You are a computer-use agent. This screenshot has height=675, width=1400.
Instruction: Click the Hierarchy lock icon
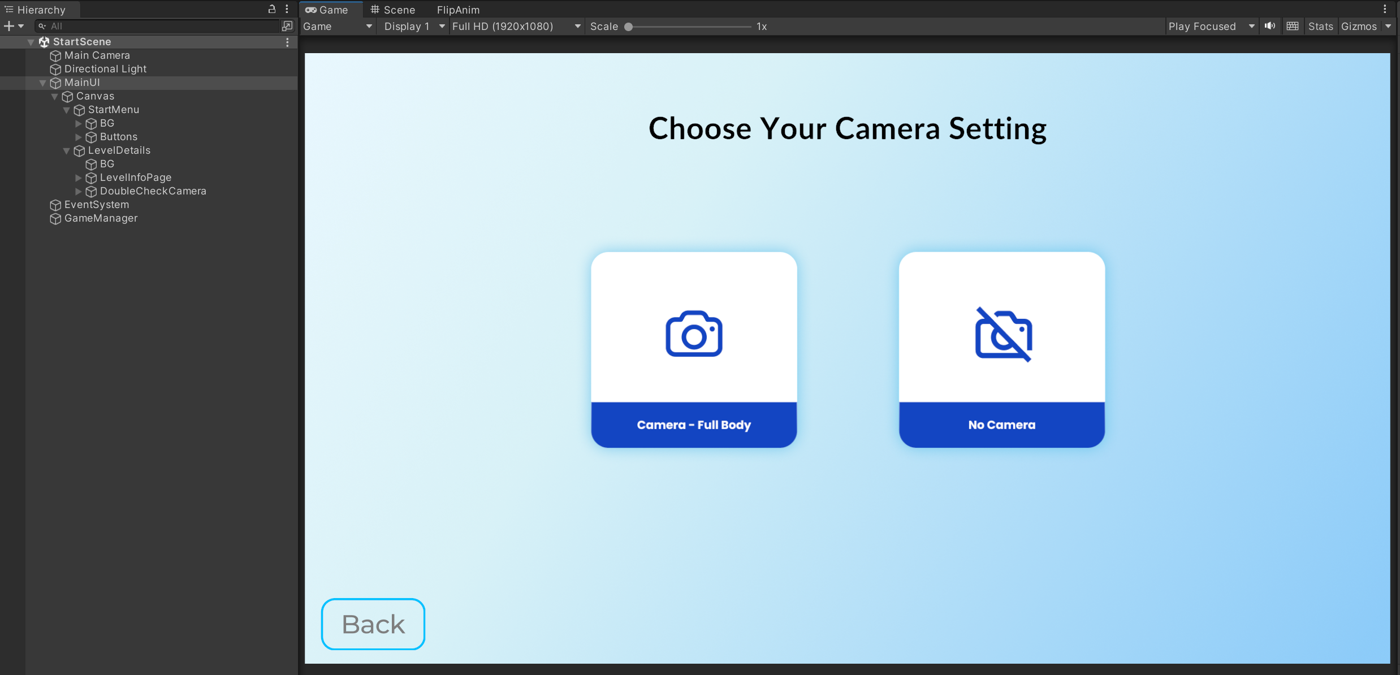point(272,9)
